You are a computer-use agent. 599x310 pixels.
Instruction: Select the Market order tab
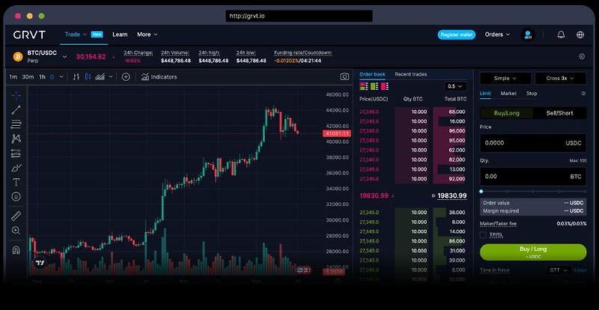pyautogui.click(x=508, y=94)
